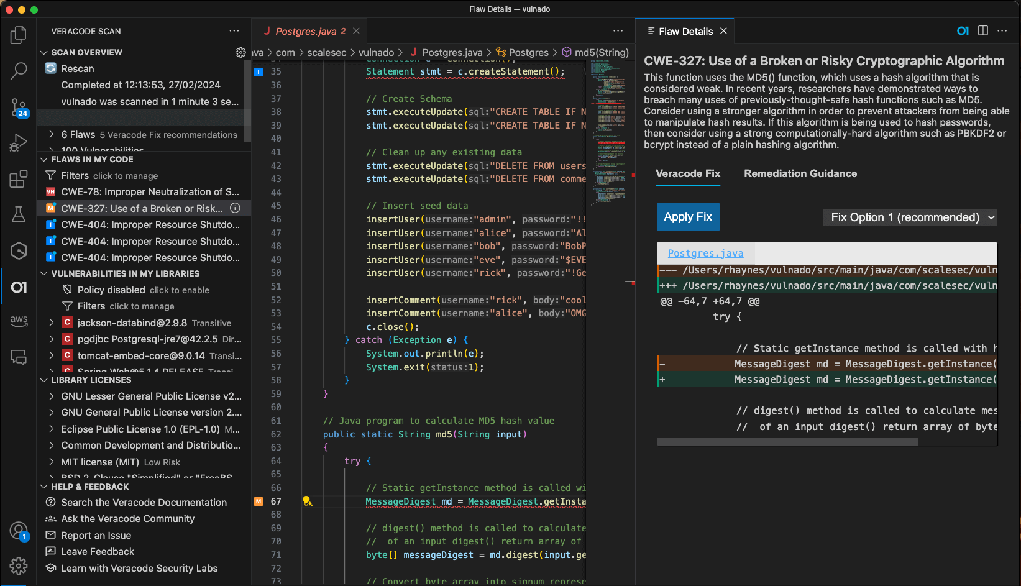Open Source Control view showing 24 changes
Viewport: 1021px width, 586px height.
[x=19, y=106]
